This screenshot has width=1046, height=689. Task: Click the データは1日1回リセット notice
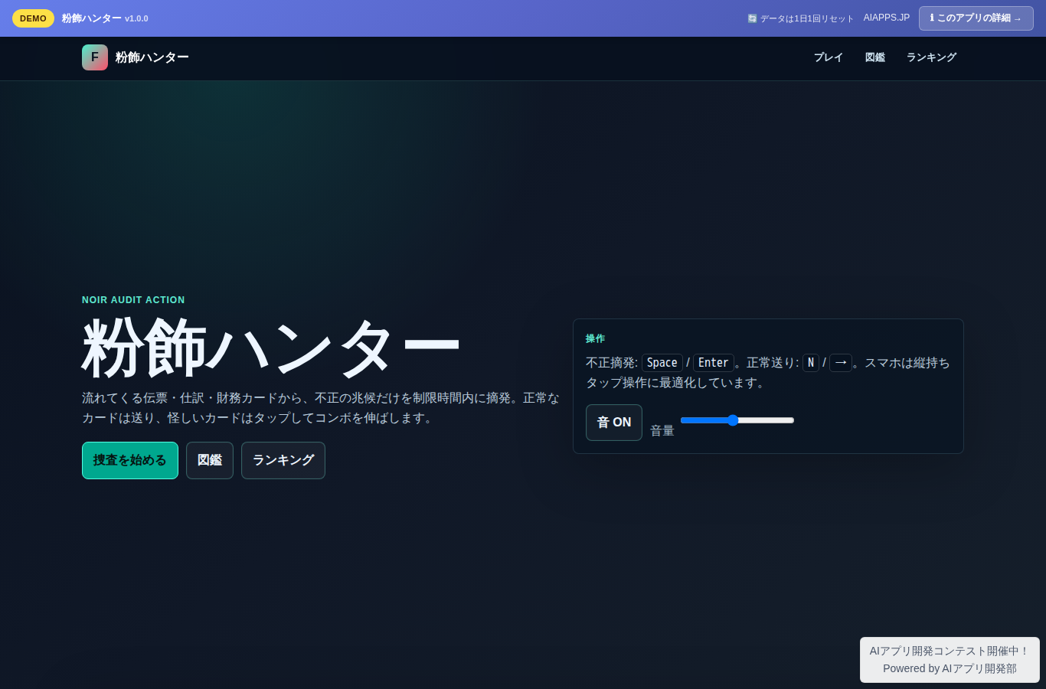[800, 18]
